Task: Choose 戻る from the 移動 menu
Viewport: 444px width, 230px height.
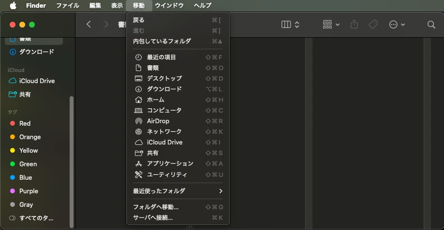Action: pyautogui.click(x=178, y=20)
